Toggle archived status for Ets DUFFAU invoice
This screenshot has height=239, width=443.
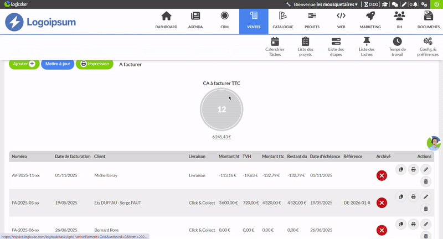[x=382, y=202]
